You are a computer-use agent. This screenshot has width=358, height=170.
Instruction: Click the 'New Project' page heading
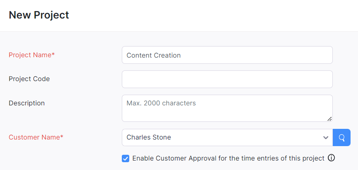tap(39, 16)
